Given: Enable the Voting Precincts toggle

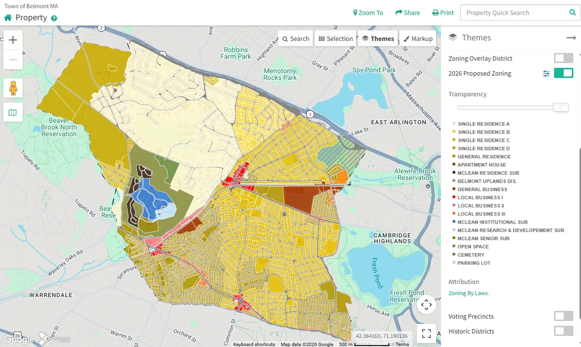Looking at the screenshot, I should click(563, 316).
